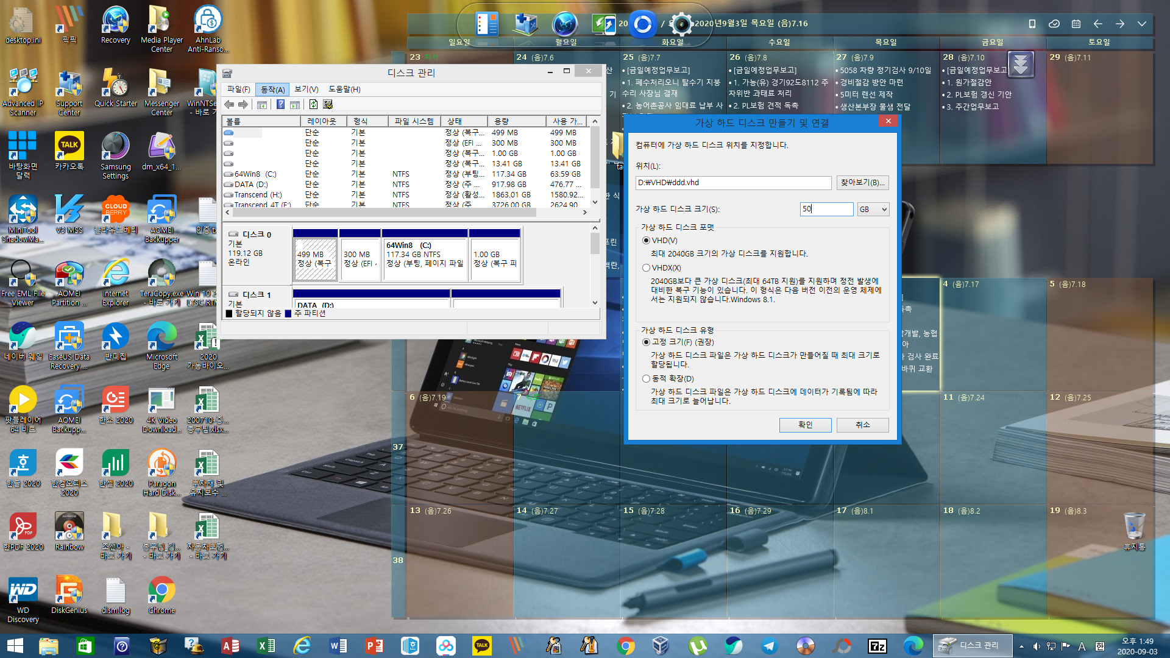1170x658 pixels.
Task: Click the speaker volume icon in system tray
Action: [1037, 646]
